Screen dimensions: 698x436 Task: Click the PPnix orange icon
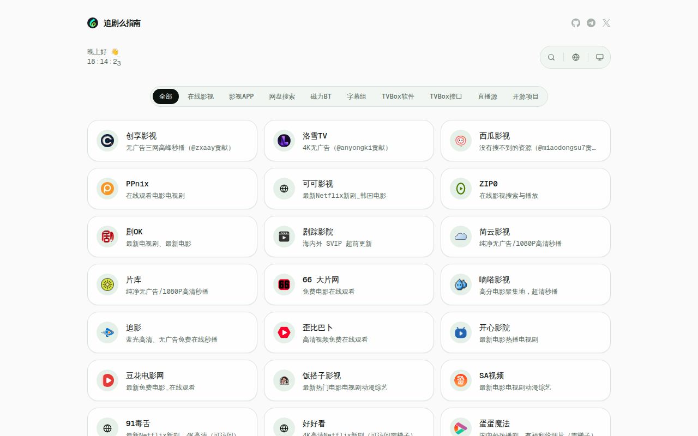(x=107, y=189)
